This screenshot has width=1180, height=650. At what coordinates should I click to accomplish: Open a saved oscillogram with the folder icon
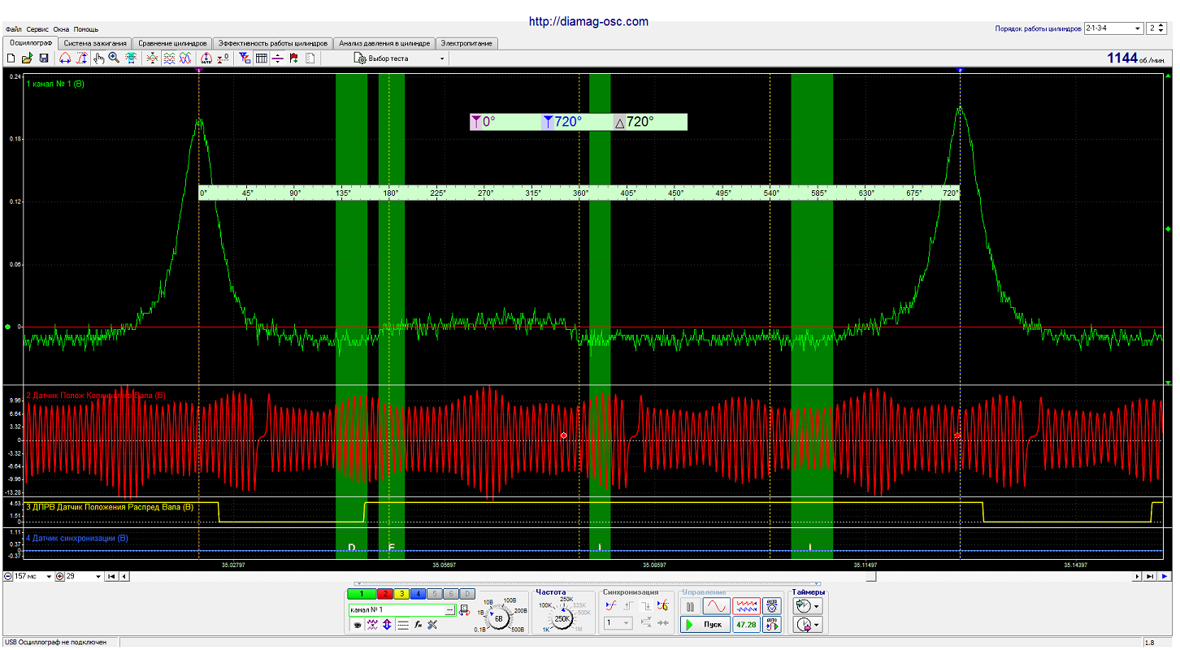tap(27, 58)
